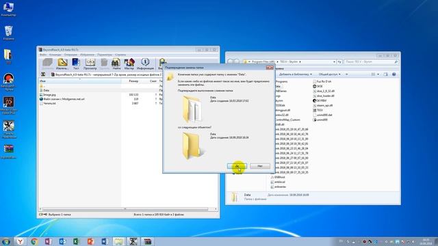Viewport: 438px width, 246px height.
Task: Toggle the Explorer preview pane icon
Action: 385,74
